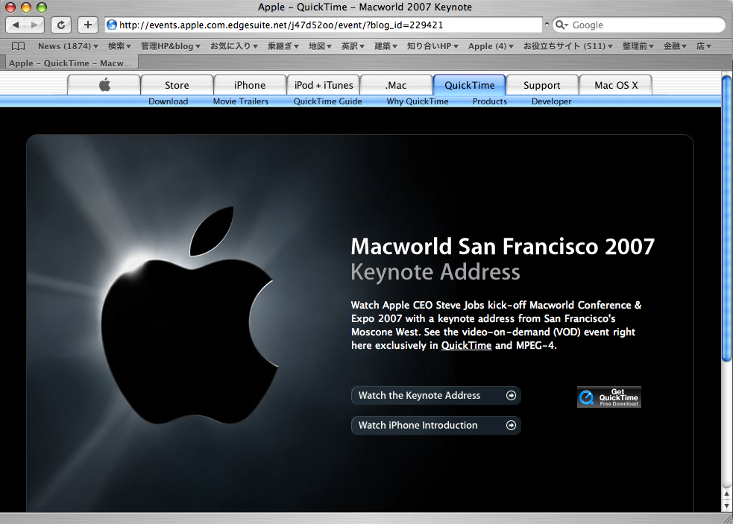Click the scrollbar up arrow
The width and height of the screenshot is (733, 524).
[x=726, y=493]
